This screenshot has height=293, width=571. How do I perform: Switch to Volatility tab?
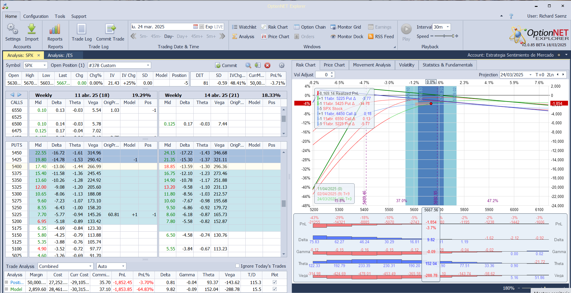[x=407, y=65]
